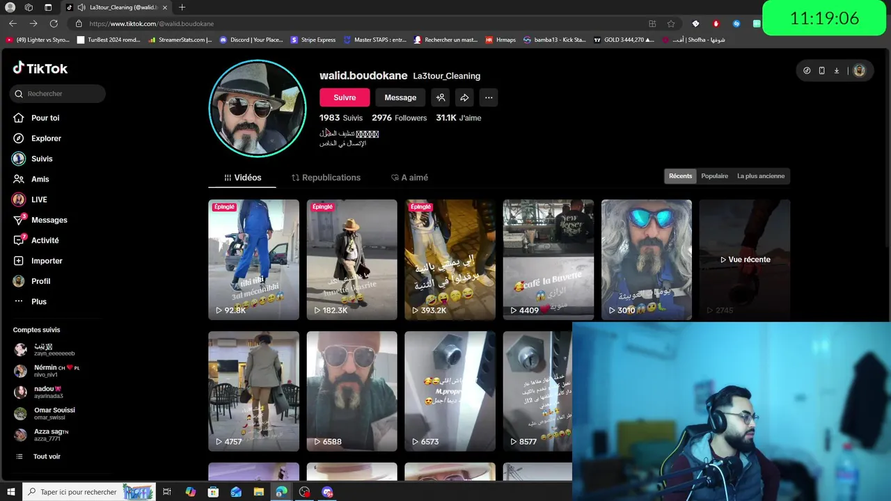Open the video with 6573 views

(x=450, y=391)
